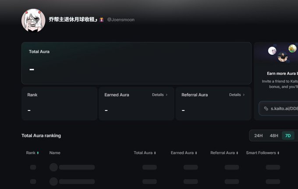This screenshot has height=189, width=298.
Task: Sort by Smart Followers column arrows
Action: [278, 153]
